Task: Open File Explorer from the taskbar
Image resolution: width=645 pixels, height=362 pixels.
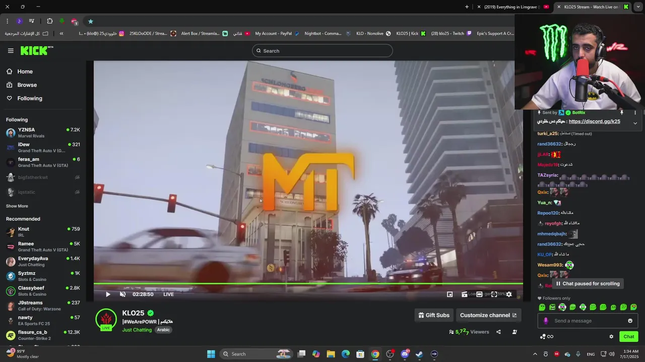Action: point(331,354)
